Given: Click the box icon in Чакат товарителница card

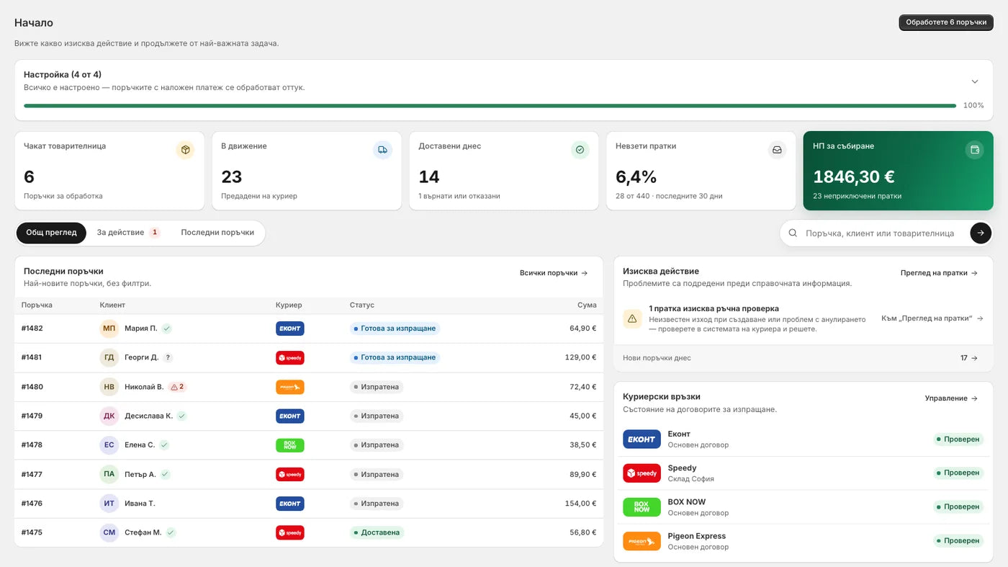Looking at the screenshot, I should click(x=185, y=150).
